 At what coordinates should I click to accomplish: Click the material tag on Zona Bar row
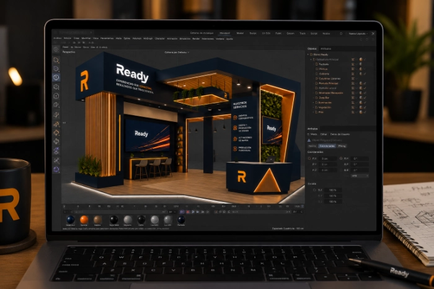click(361, 98)
